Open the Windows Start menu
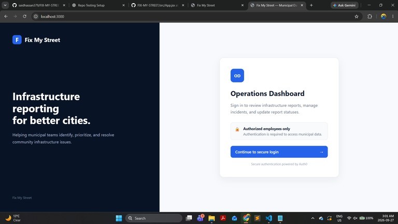This screenshot has height=224, width=398. pos(119,218)
